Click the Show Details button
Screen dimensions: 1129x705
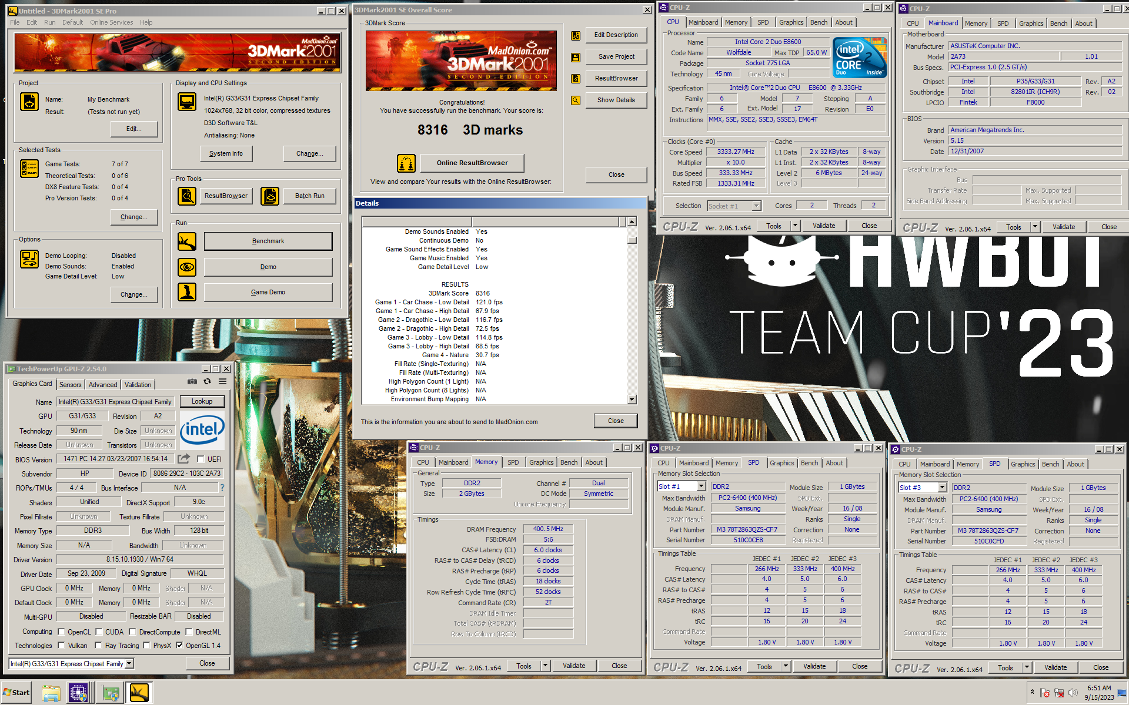point(616,100)
